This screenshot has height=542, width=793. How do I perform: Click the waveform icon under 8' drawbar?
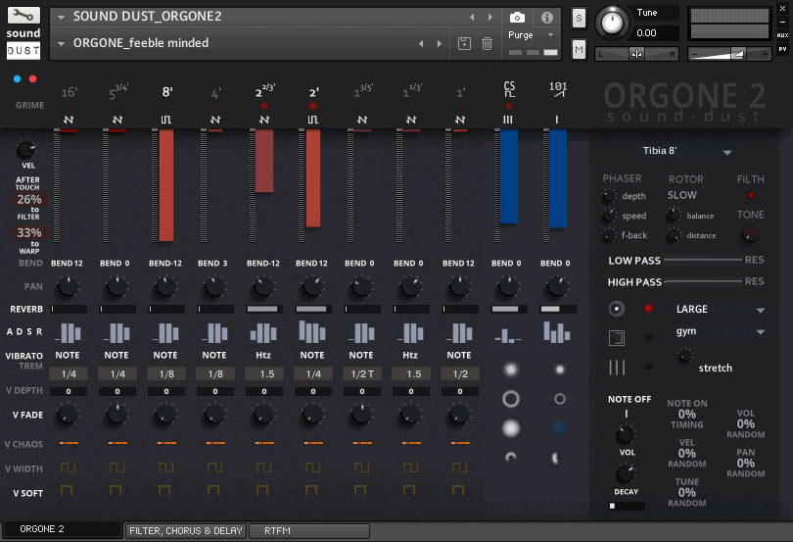pos(165,120)
